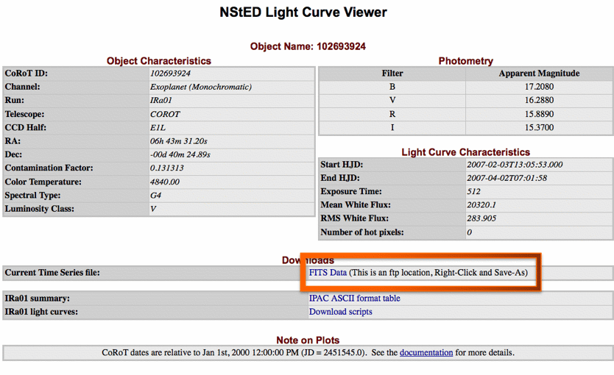
Task: Click the Start HJD timestamp value
Action: (515, 165)
